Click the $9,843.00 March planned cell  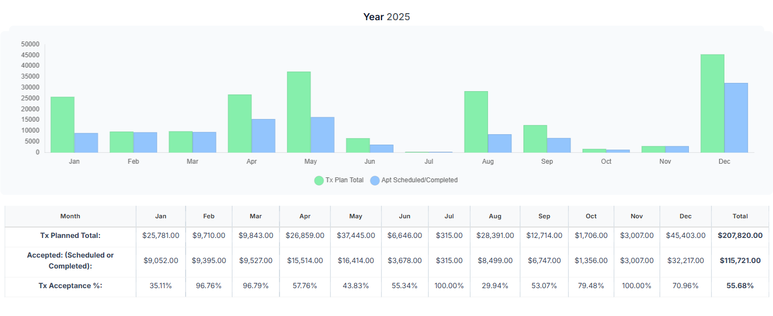255,236
